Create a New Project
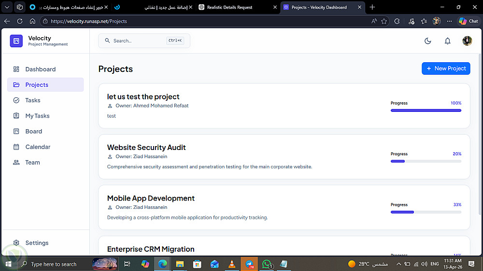The width and height of the screenshot is (483, 271). [x=446, y=68]
